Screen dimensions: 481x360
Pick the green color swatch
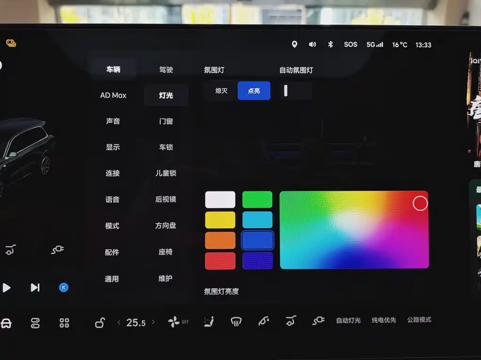(257, 199)
